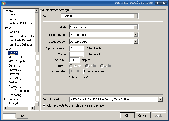Open the Mode dropdown set to Shared mode
The width and height of the screenshot is (169, 121).
(x=104, y=27)
